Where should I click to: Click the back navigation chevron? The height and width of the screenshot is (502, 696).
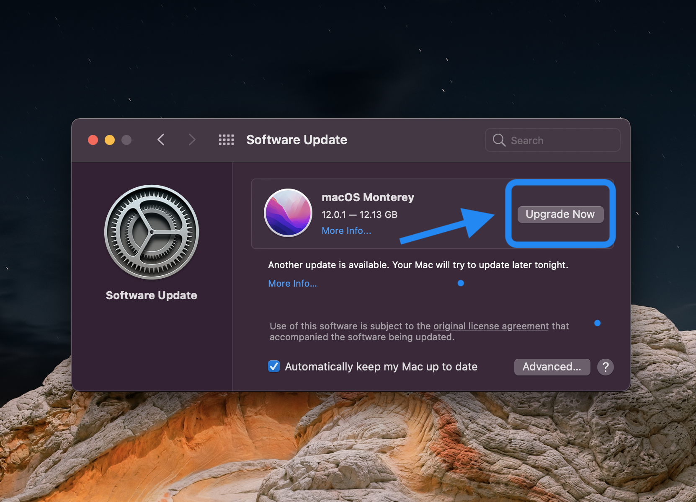pyautogui.click(x=161, y=140)
